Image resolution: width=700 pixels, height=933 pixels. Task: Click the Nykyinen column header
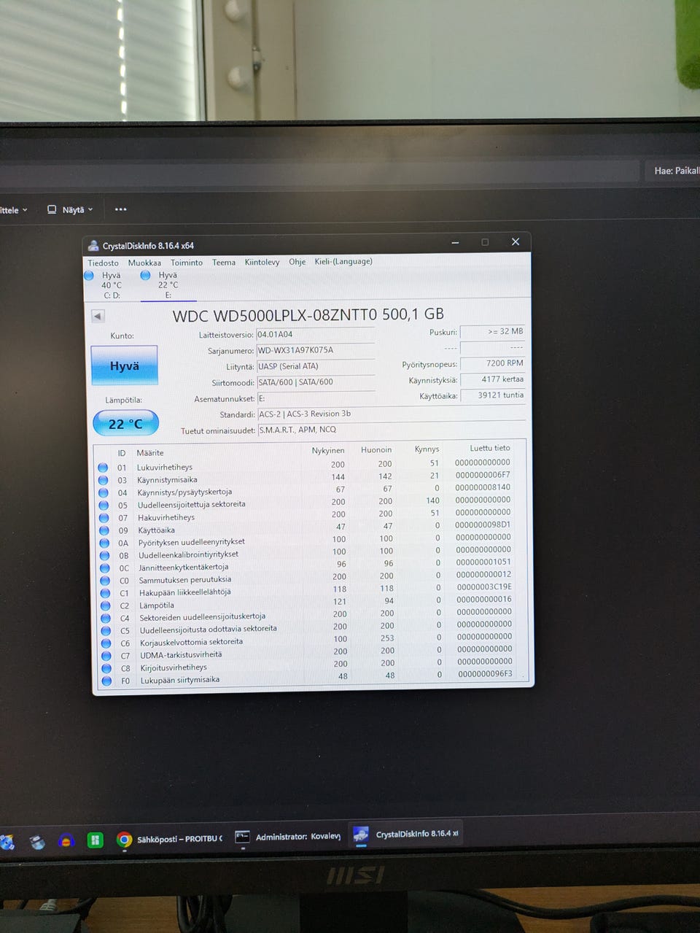click(328, 451)
